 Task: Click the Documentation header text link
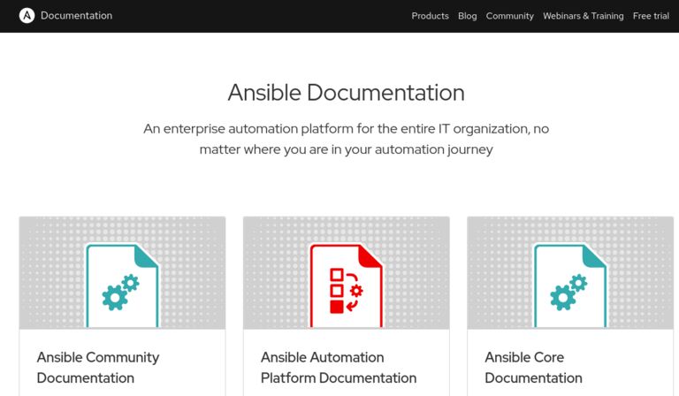click(x=76, y=16)
